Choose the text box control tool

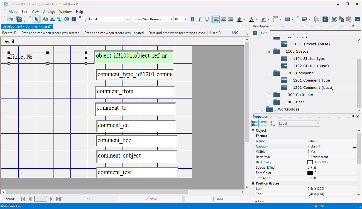click(x=52, y=19)
